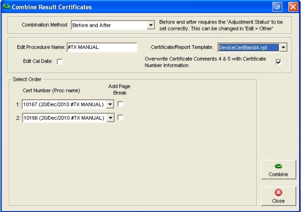The width and height of the screenshot is (301, 212).
Task: Click the red X icon on Close button
Action: 278,193
